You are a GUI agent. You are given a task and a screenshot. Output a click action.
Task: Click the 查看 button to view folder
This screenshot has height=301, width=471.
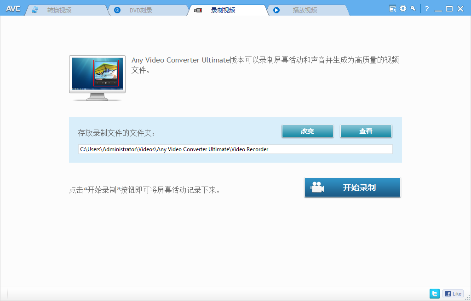pos(366,131)
